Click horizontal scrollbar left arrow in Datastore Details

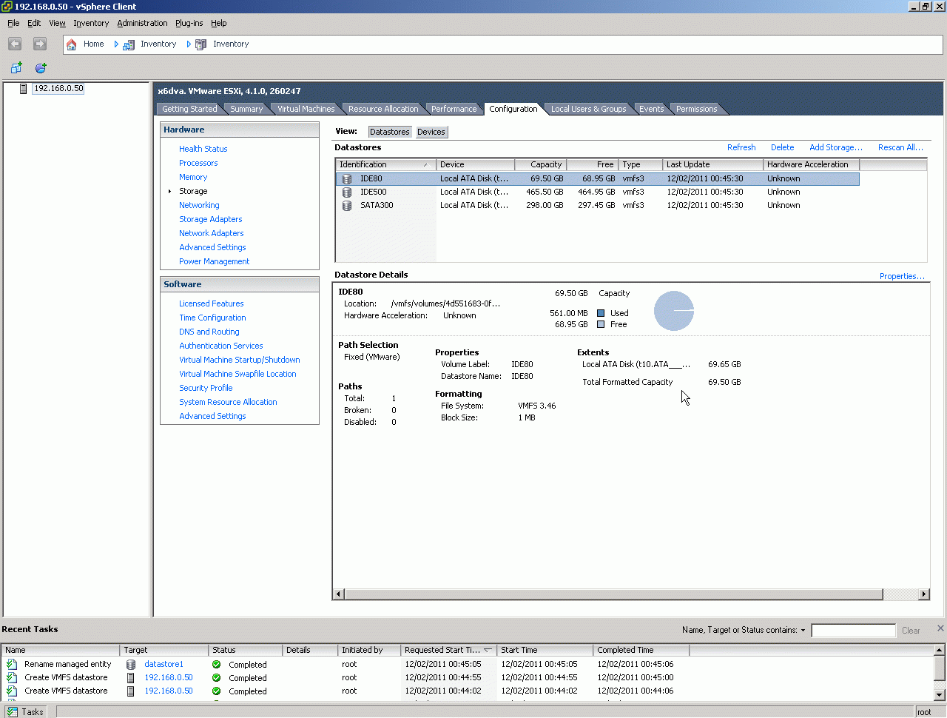coord(339,594)
